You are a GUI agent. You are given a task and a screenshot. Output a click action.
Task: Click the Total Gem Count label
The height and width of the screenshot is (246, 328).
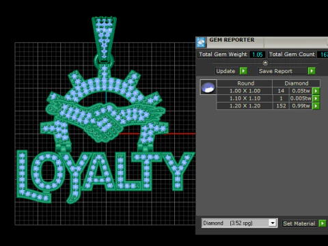point(292,55)
